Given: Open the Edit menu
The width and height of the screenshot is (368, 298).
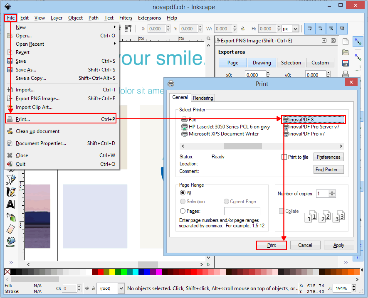Looking at the screenshot, I should click(x=25, y=18).
